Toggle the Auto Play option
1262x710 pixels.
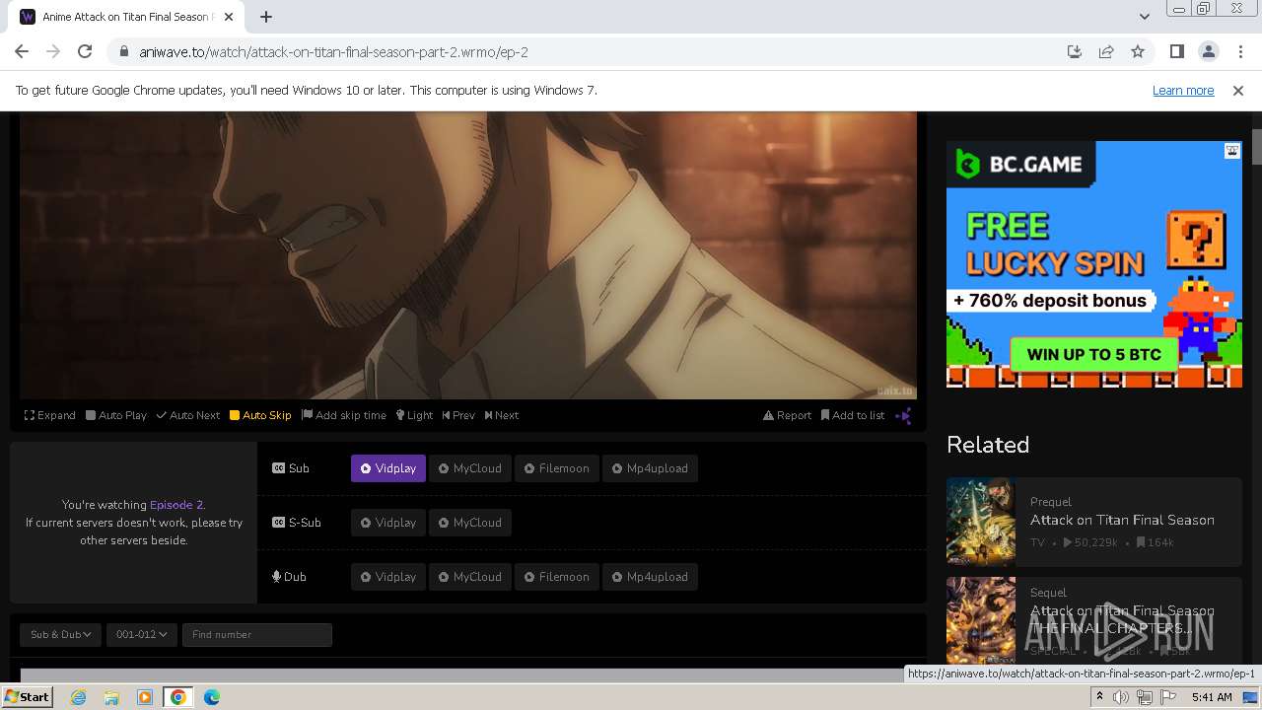click(x=116, y=415)
